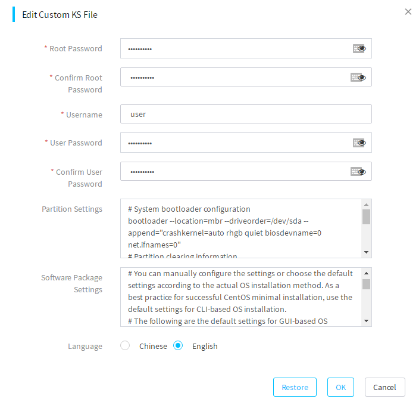Click inside the Partition Settings text area
Image resolution: width=419 pixels, height=408 pixels.
(241, 228)
